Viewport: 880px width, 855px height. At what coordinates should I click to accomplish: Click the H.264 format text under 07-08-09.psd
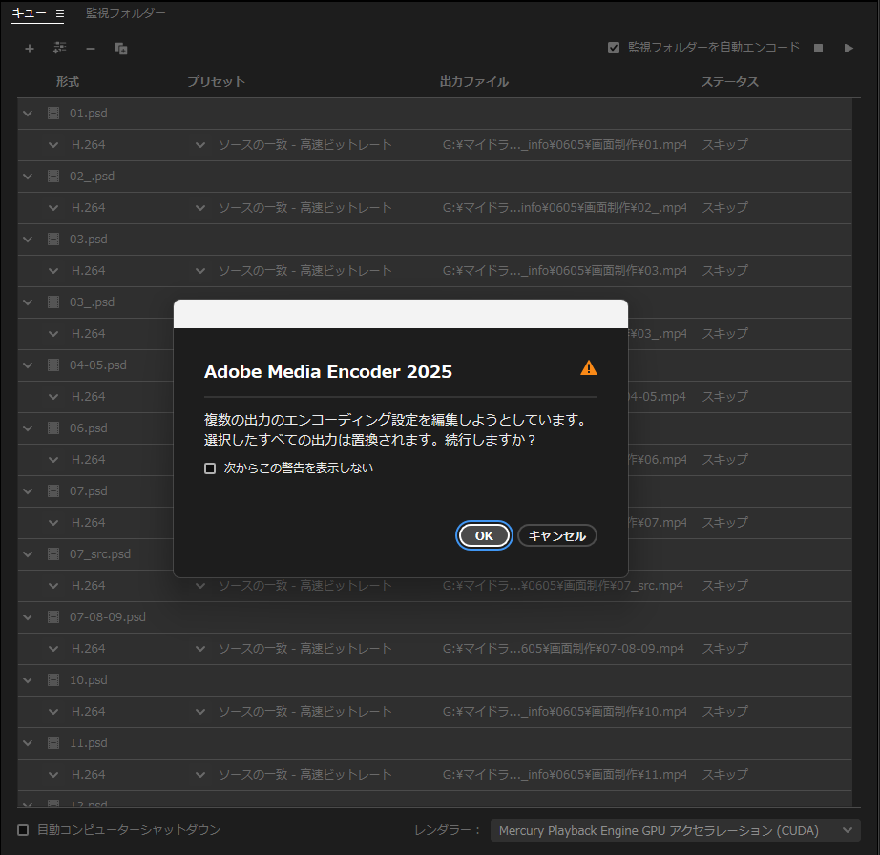[x=88, y=649]
